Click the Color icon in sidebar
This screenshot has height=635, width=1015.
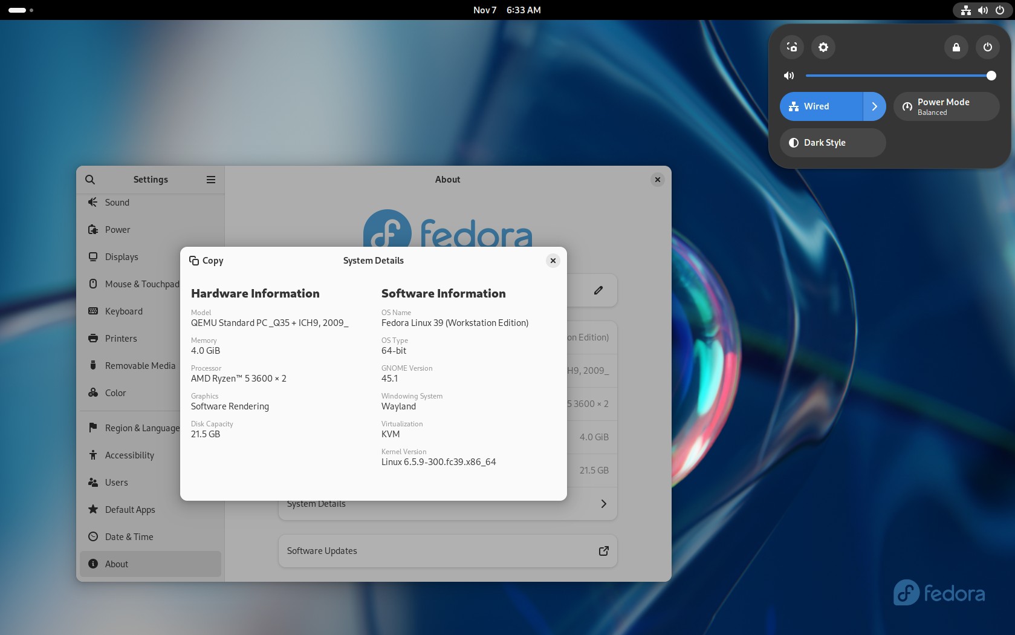(92, 392)
